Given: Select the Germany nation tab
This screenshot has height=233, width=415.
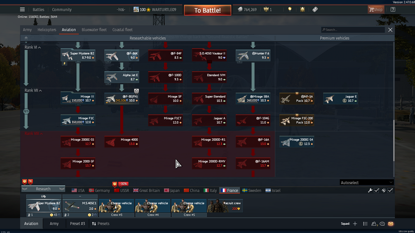Looking at the screenshot, I should (x=99, y=190).
